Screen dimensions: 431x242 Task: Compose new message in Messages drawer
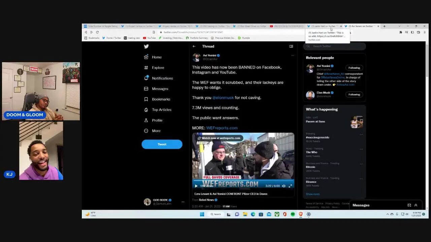click(409, 205)
